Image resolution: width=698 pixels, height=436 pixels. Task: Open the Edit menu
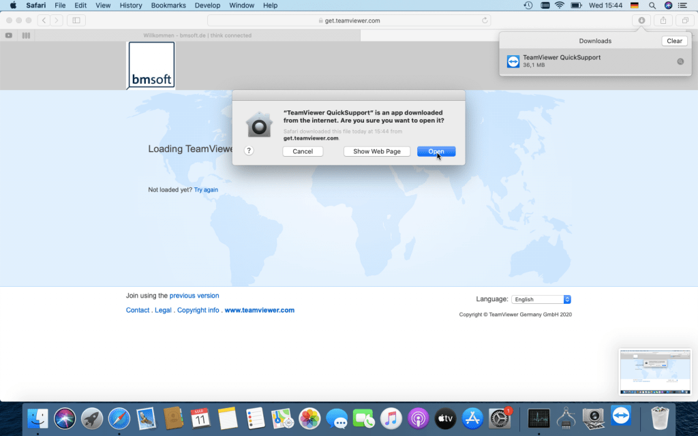80,5
